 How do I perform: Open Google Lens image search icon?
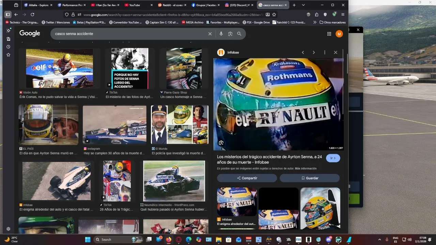click(x=230, y=34)
